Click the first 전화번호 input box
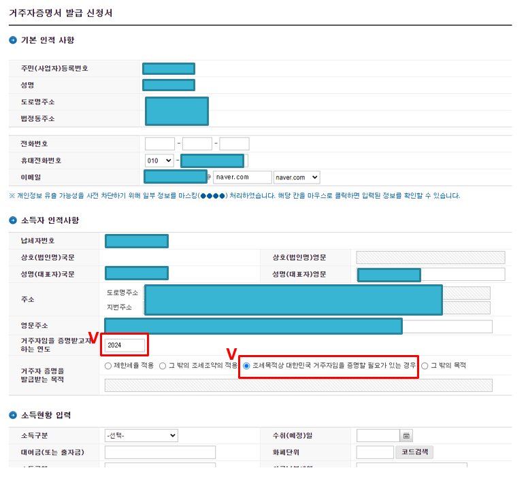This screenshot has height=487, width=528. [160, 144]
